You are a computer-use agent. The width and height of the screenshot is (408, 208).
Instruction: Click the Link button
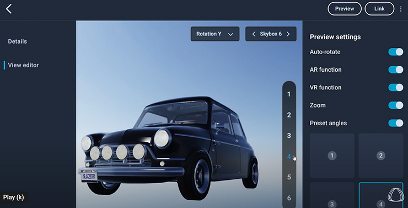[379, 9]
